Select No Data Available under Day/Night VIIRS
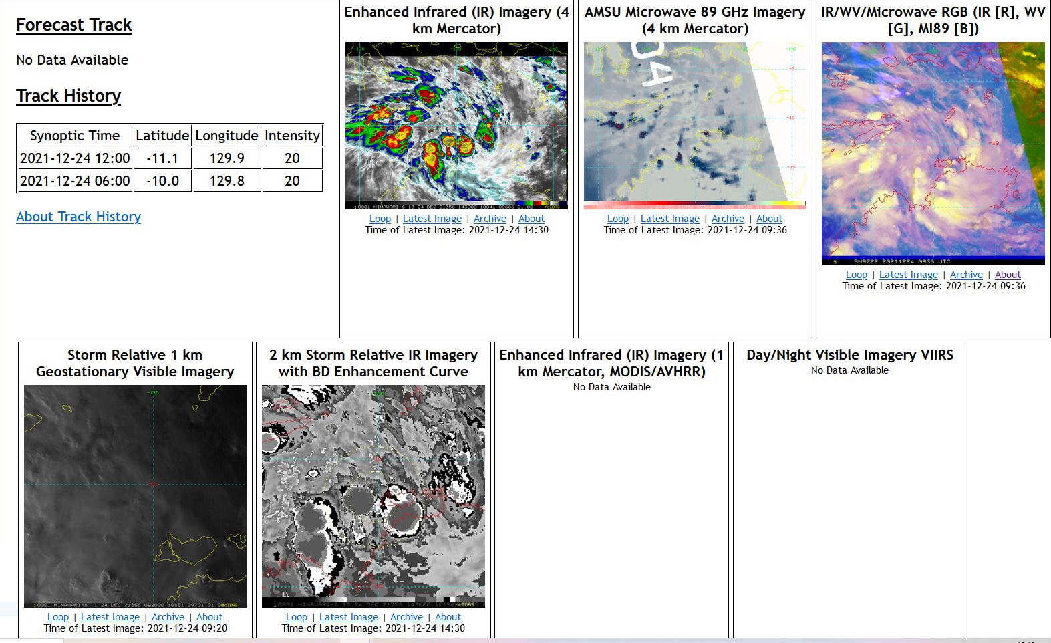 850,370
